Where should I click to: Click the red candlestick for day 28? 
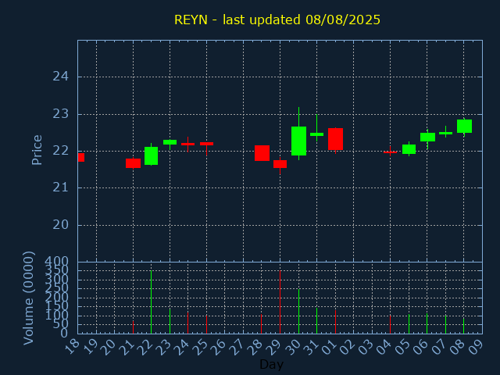coord(262,153)
